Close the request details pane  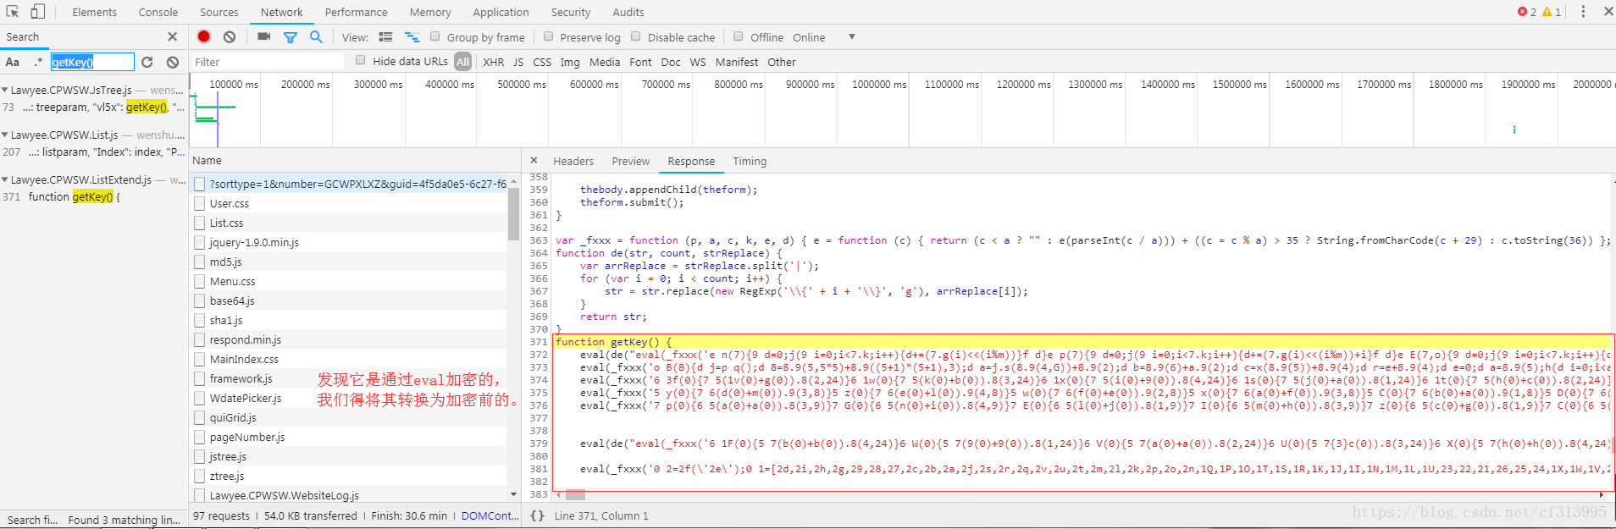point(534,160)
